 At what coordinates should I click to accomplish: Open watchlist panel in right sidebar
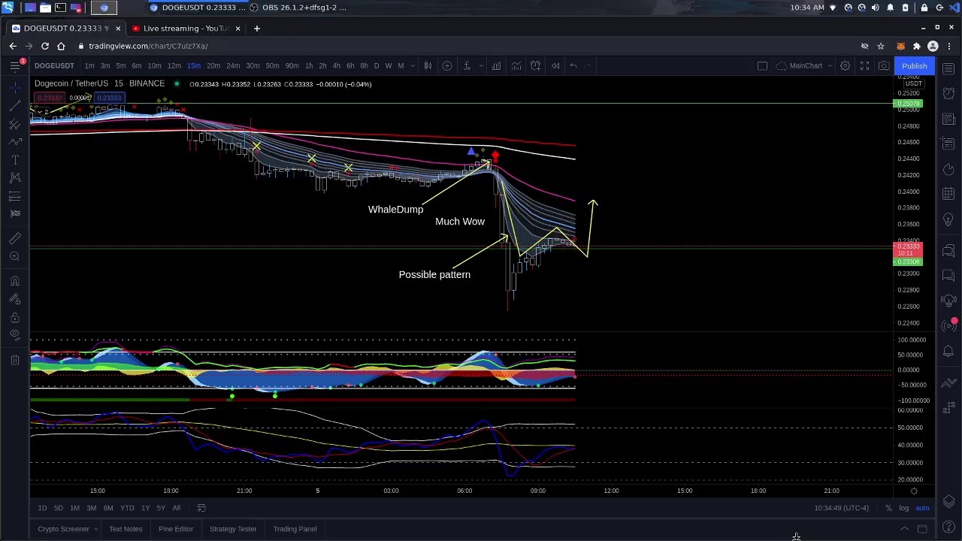[948, 70]
